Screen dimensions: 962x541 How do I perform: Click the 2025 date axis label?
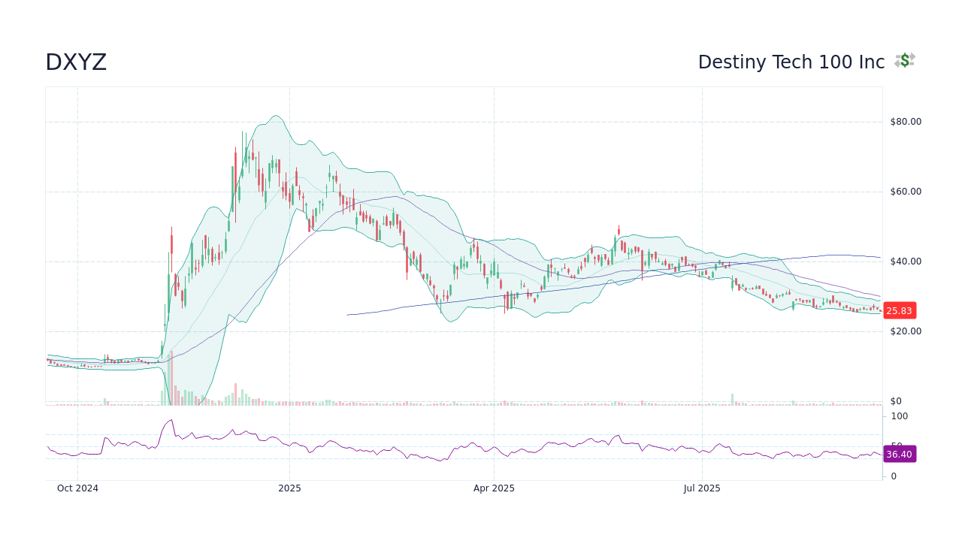click(289, 488)
